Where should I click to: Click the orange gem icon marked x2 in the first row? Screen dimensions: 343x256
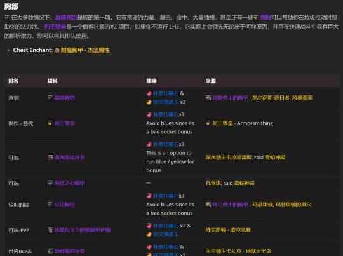pos(149,102)
